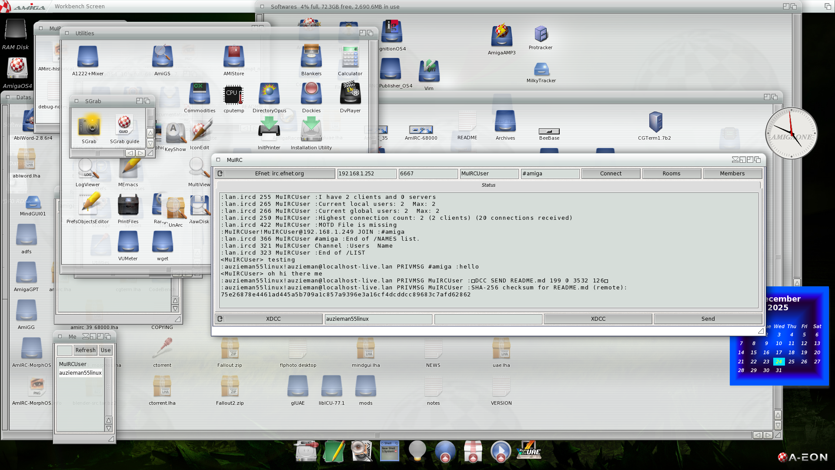The image size is (835, 470).
Task: Open the Shell icon in the dock
Action: [x=389, y=450]
